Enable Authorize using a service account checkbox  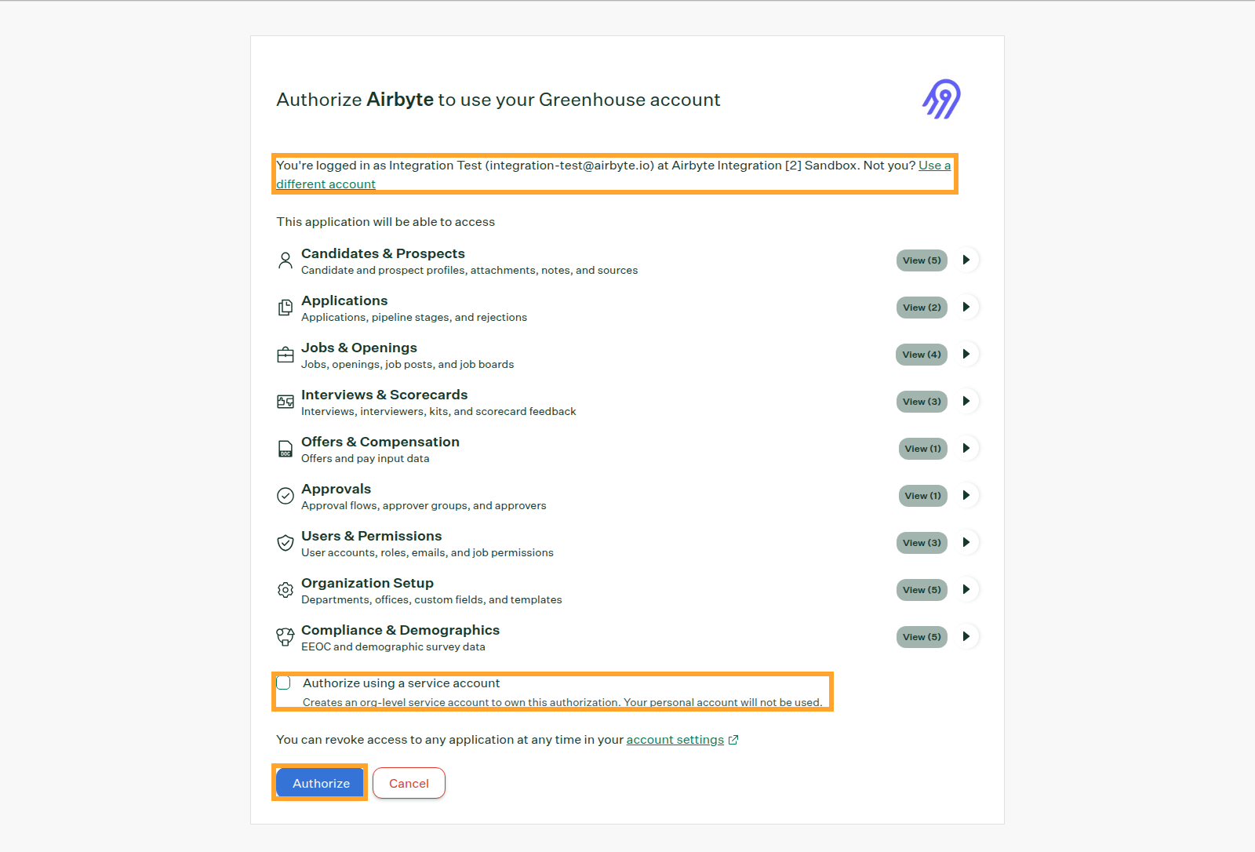pos(284,683)
